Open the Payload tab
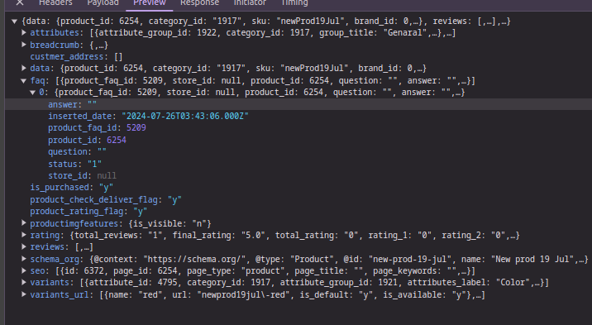The width and height of the screenshot is (592, 325). [x=103, y=2]
